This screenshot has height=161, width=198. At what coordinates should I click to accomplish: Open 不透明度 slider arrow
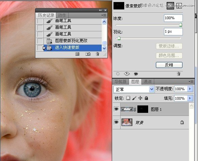(190, 89)
